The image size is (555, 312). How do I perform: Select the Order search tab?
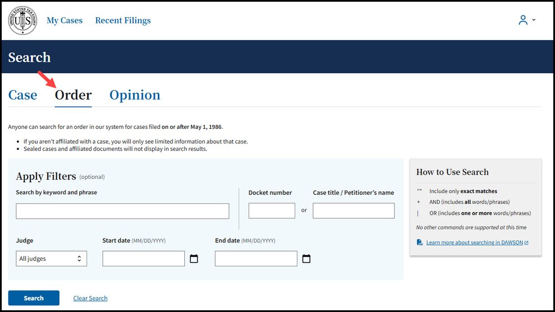click(x=73, y=95)
